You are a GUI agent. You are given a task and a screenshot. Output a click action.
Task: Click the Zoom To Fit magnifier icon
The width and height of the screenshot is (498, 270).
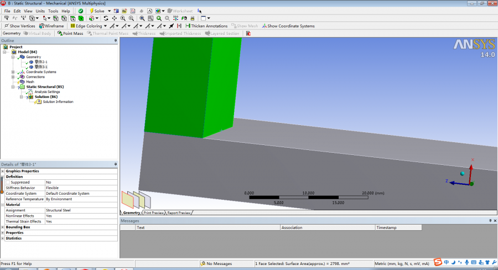142,18
